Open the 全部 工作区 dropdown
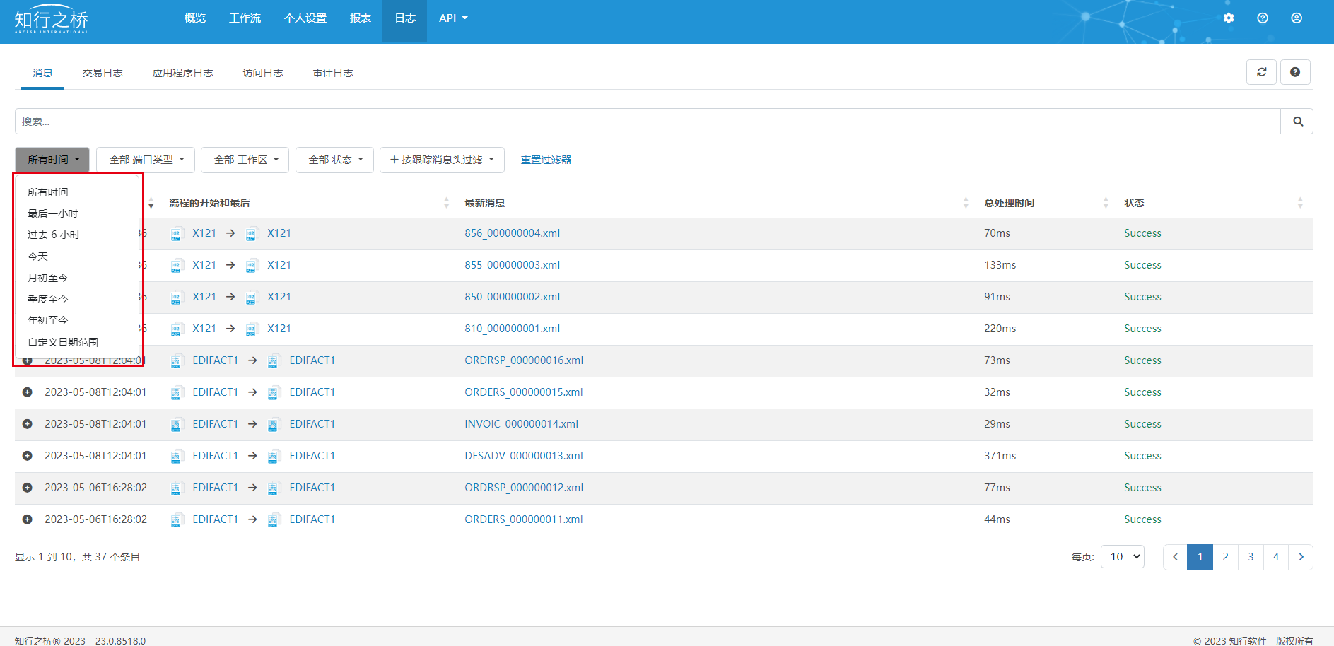This screenshot has height=646, width=1334. 245,160
